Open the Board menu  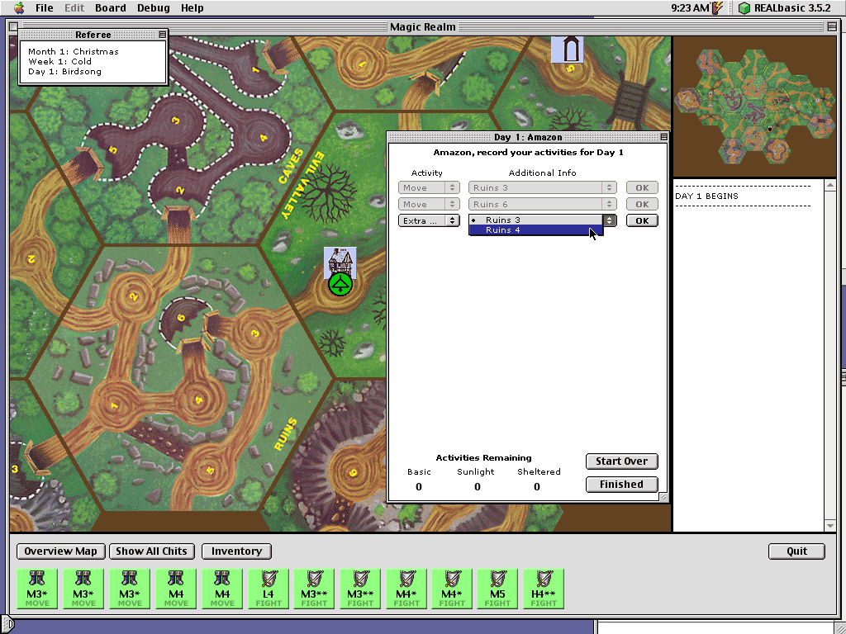tap(111, 7)
